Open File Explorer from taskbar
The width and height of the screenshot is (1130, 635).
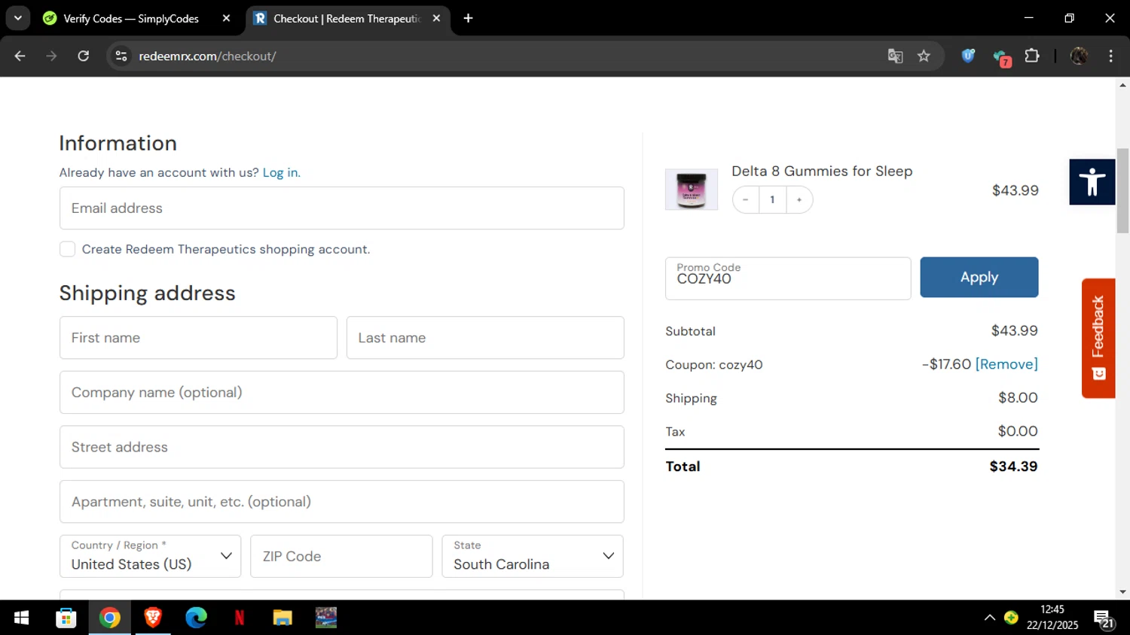pyautogui.click(x=282, y=618)
